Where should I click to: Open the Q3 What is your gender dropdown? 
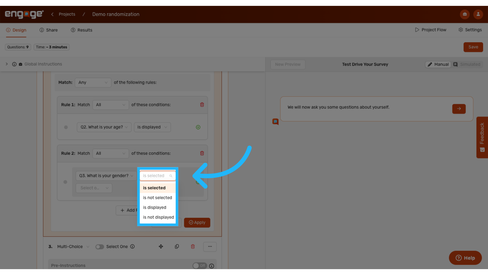point(106,176)
